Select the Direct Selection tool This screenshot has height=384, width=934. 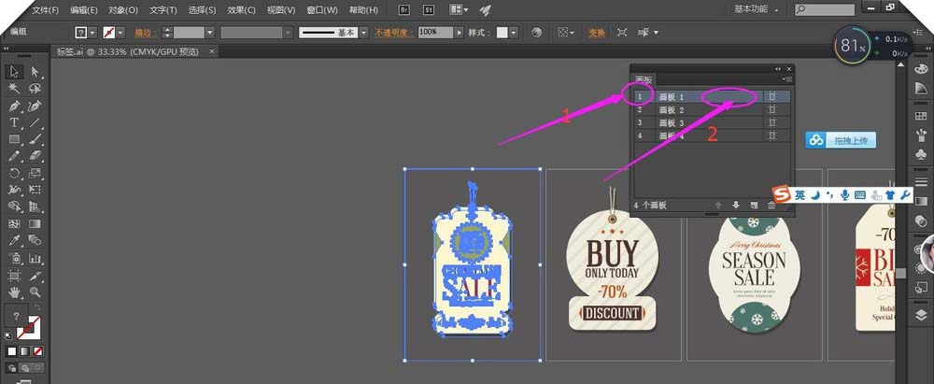point(35,72)
